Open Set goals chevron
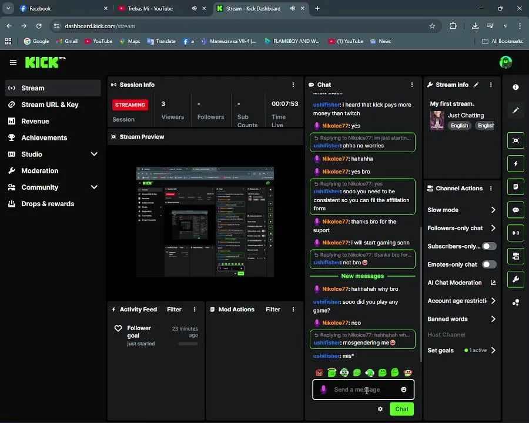529x423 pixels. click(493, 350)
